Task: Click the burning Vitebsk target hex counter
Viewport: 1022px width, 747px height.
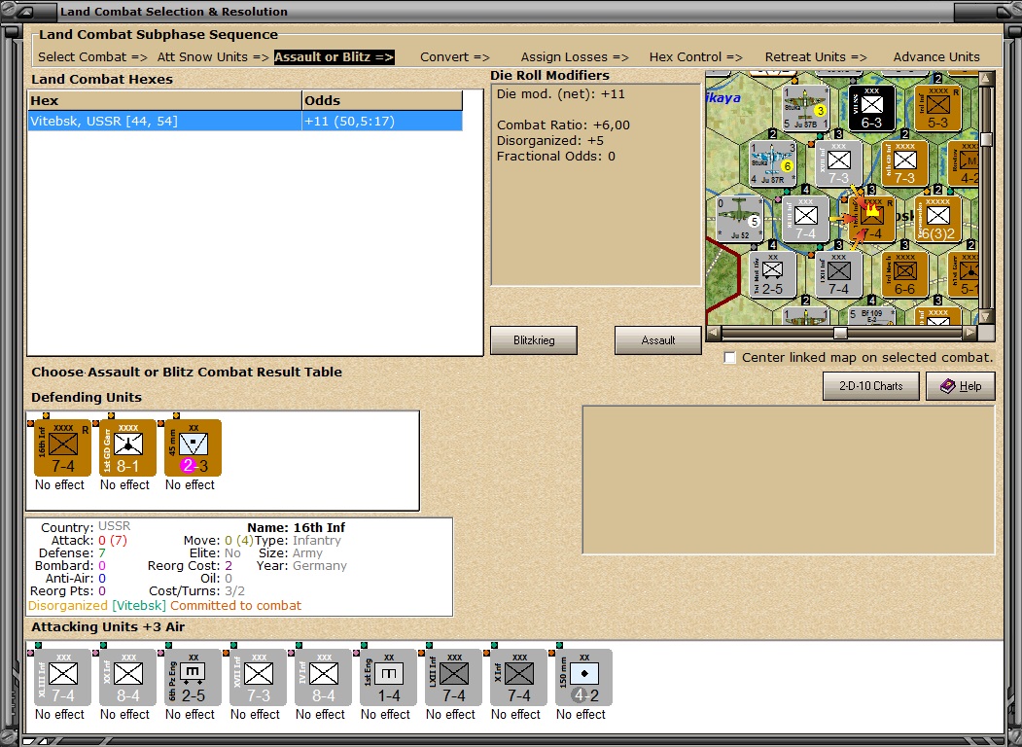Action: pyautogui.click(x=872, y=219)
